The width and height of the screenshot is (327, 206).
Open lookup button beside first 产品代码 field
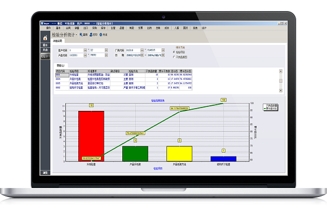[x=85, y=55]
